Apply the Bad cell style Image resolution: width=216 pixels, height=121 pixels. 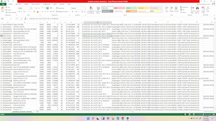point(119,8)
